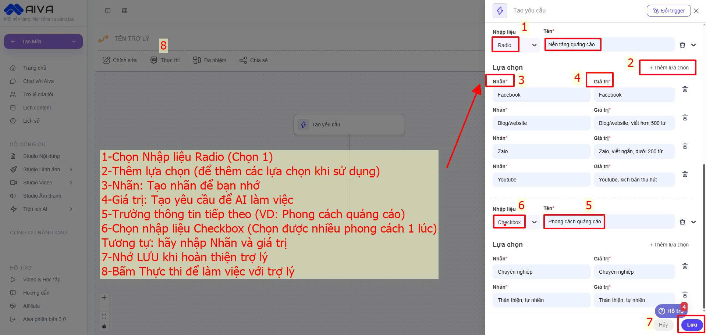Lock the canvas with padlock icon
Viewport: 706px width, 335px height.
[104, 326]
